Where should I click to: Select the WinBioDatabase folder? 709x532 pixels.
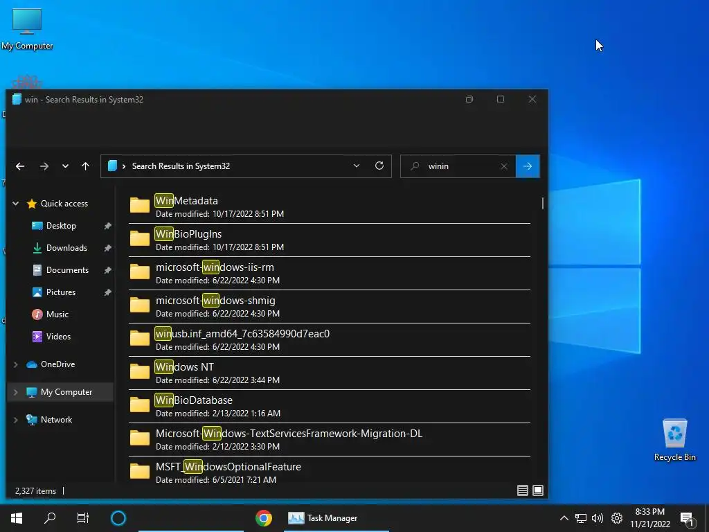[x=329, y=406]
